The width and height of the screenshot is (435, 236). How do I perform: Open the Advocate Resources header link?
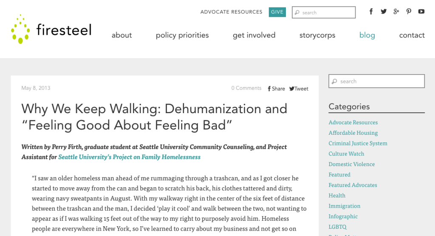coord(232,12)
